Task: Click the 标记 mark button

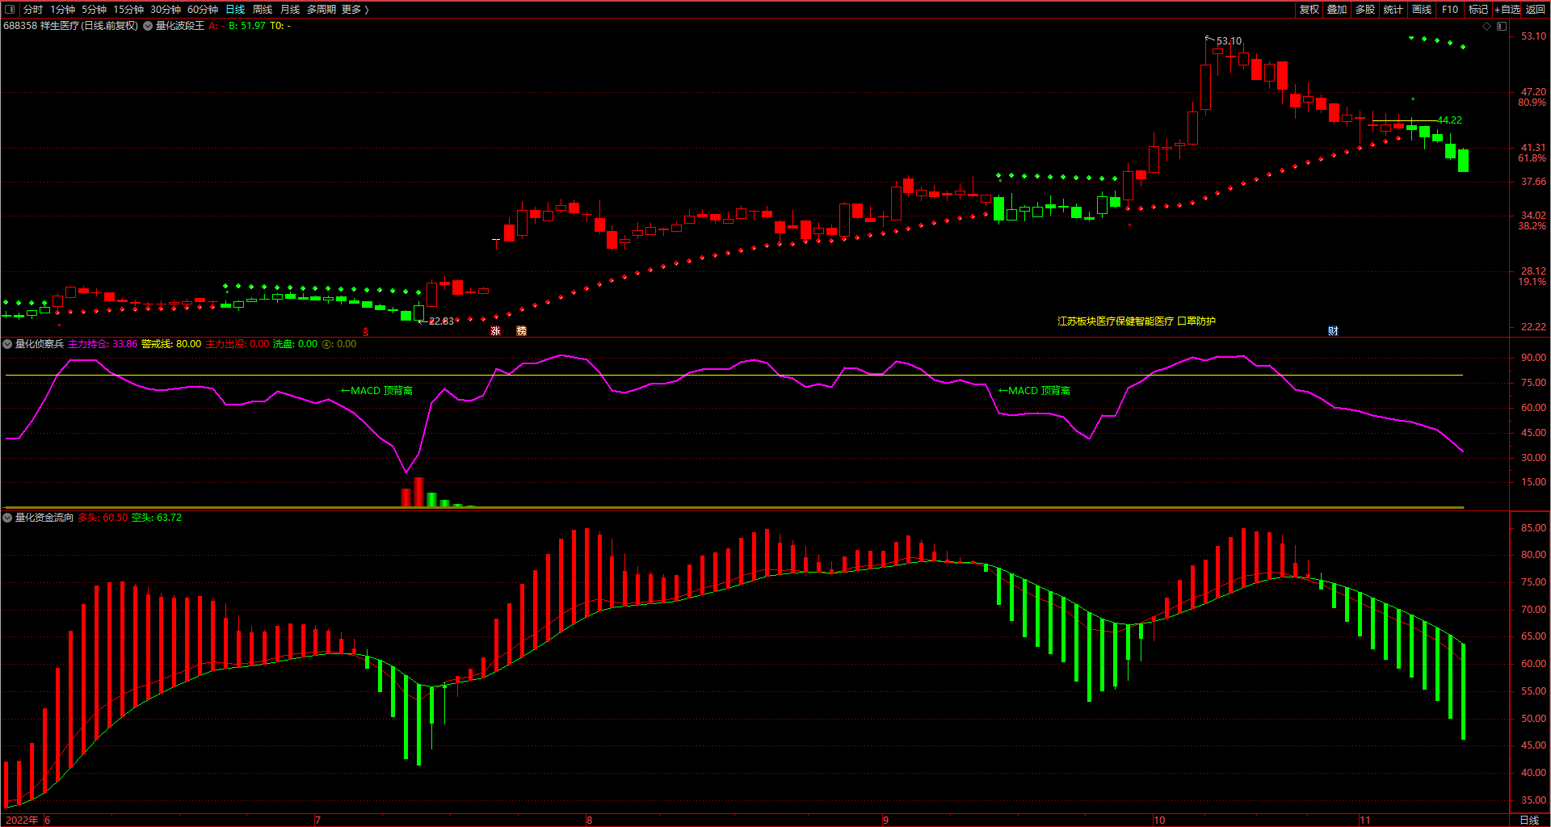Action: point(1478,10)
